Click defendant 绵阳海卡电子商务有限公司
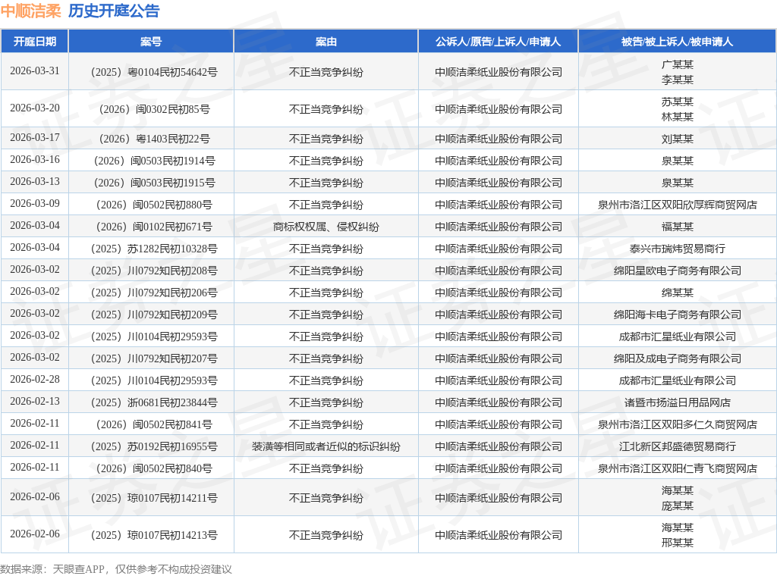Screen dimensions: 777x576 [678, 315]
